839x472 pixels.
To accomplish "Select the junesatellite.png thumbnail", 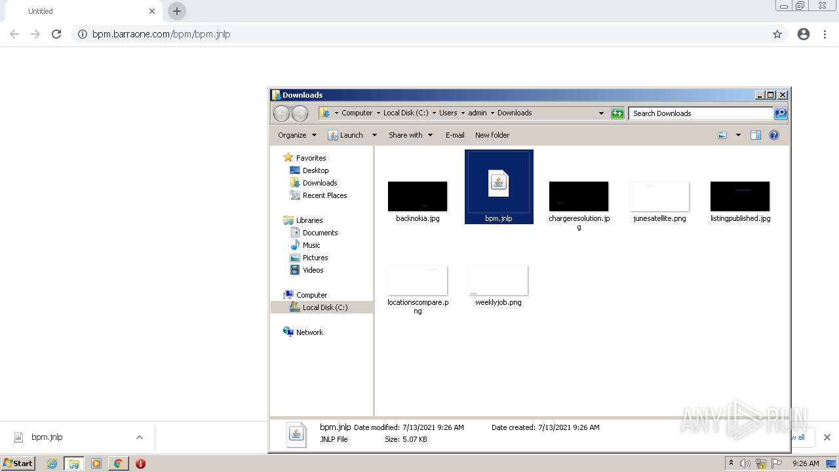I will click(x=659, y=197).
